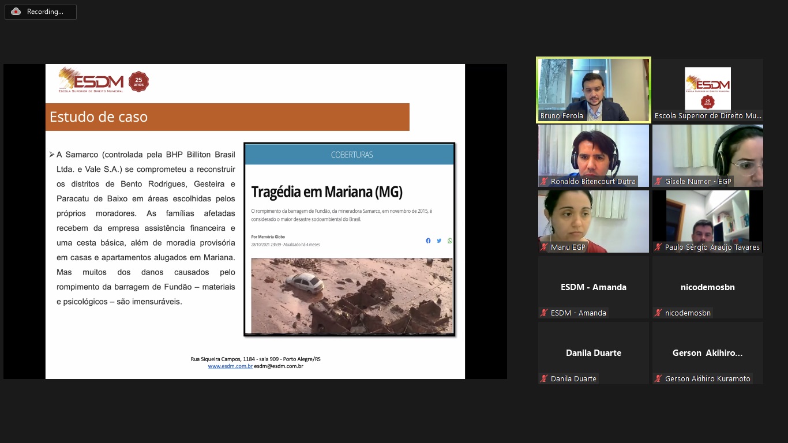Select Gisele Numer - EGP video tile

(x=708, y=156)
